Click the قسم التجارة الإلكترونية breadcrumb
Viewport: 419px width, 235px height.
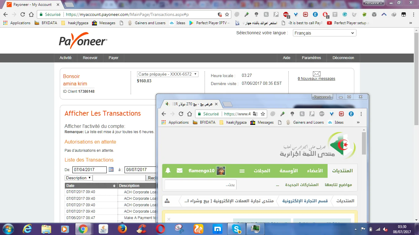pos(305,201)
